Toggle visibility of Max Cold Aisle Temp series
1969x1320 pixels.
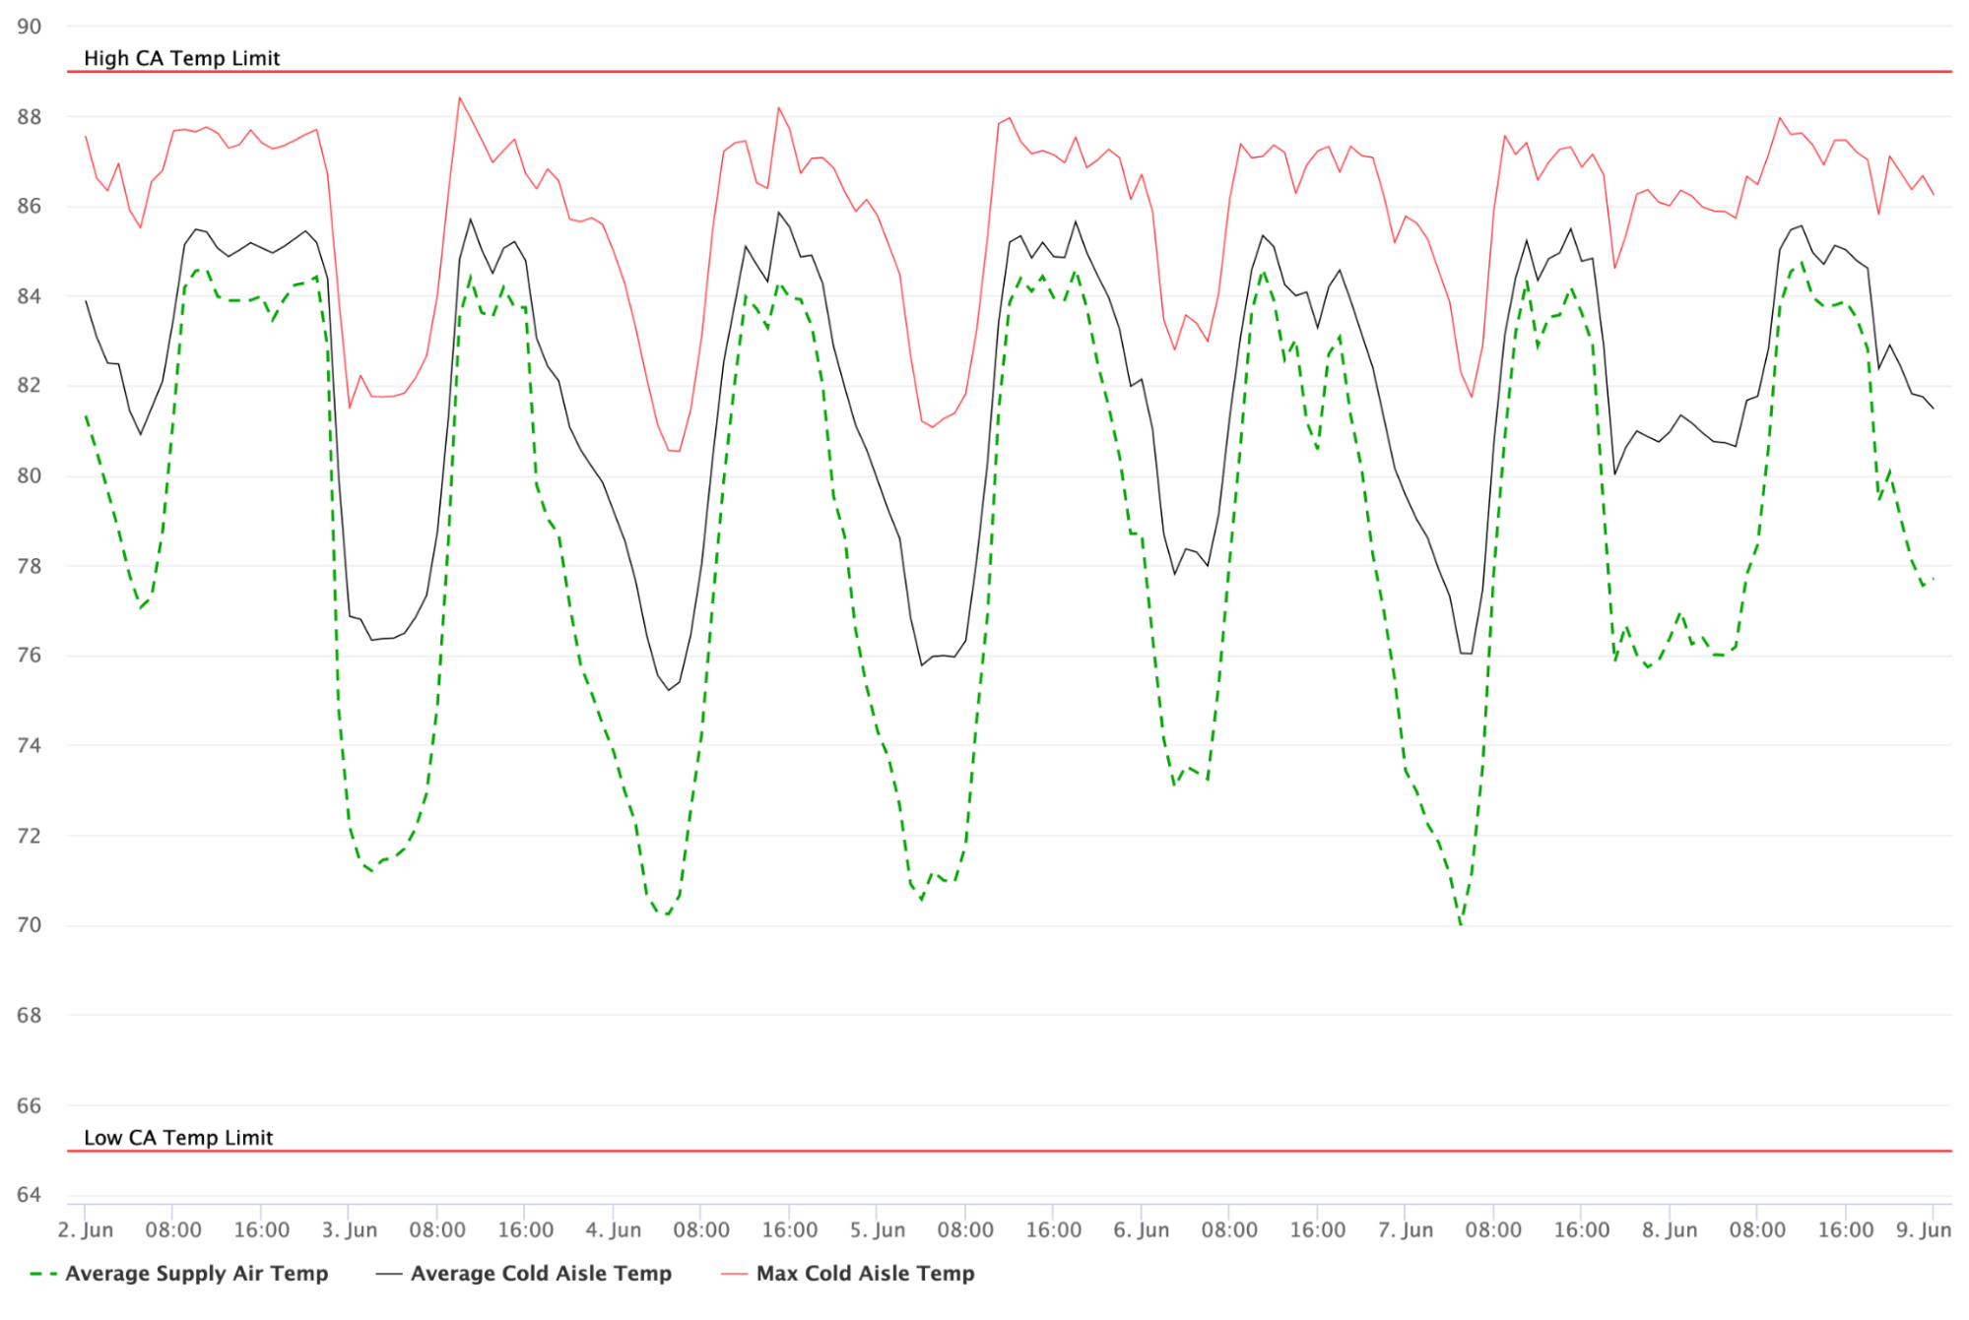coord(864,1273)
